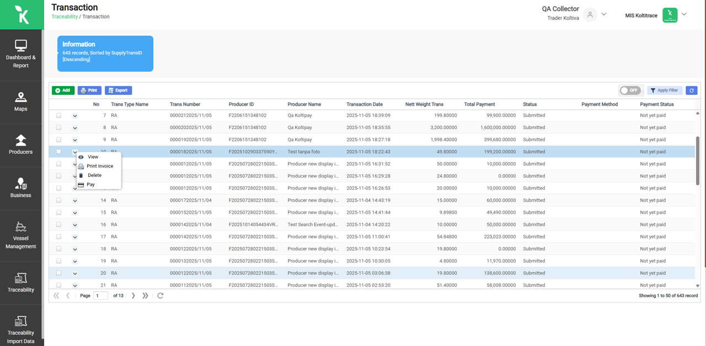Viewport: 706px width, 346px height.
Task: Open Dashboard & Report in the sidebar
Action: coord(21,54)
